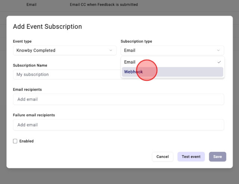Click the Event type chevron arrow
The height and width of the screenshot is (184, 239).
[111, 50]
